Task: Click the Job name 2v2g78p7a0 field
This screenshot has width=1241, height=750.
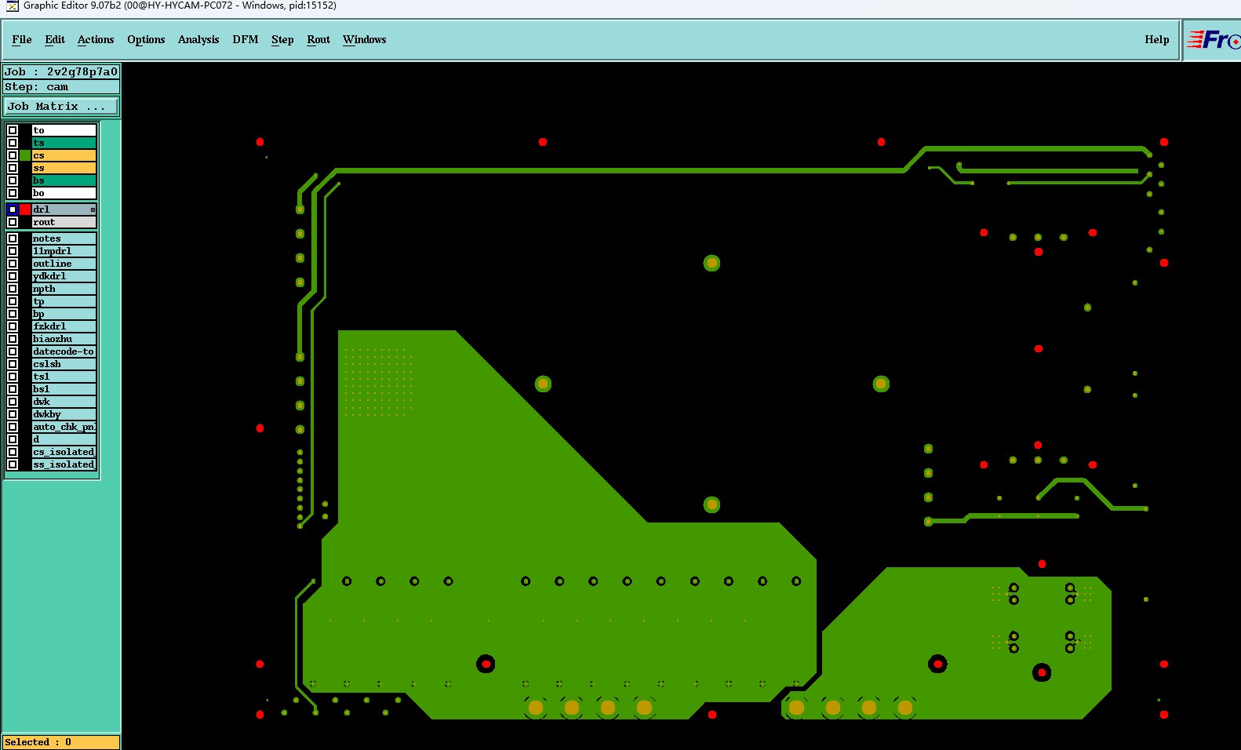Action: [x=61, y=71]
